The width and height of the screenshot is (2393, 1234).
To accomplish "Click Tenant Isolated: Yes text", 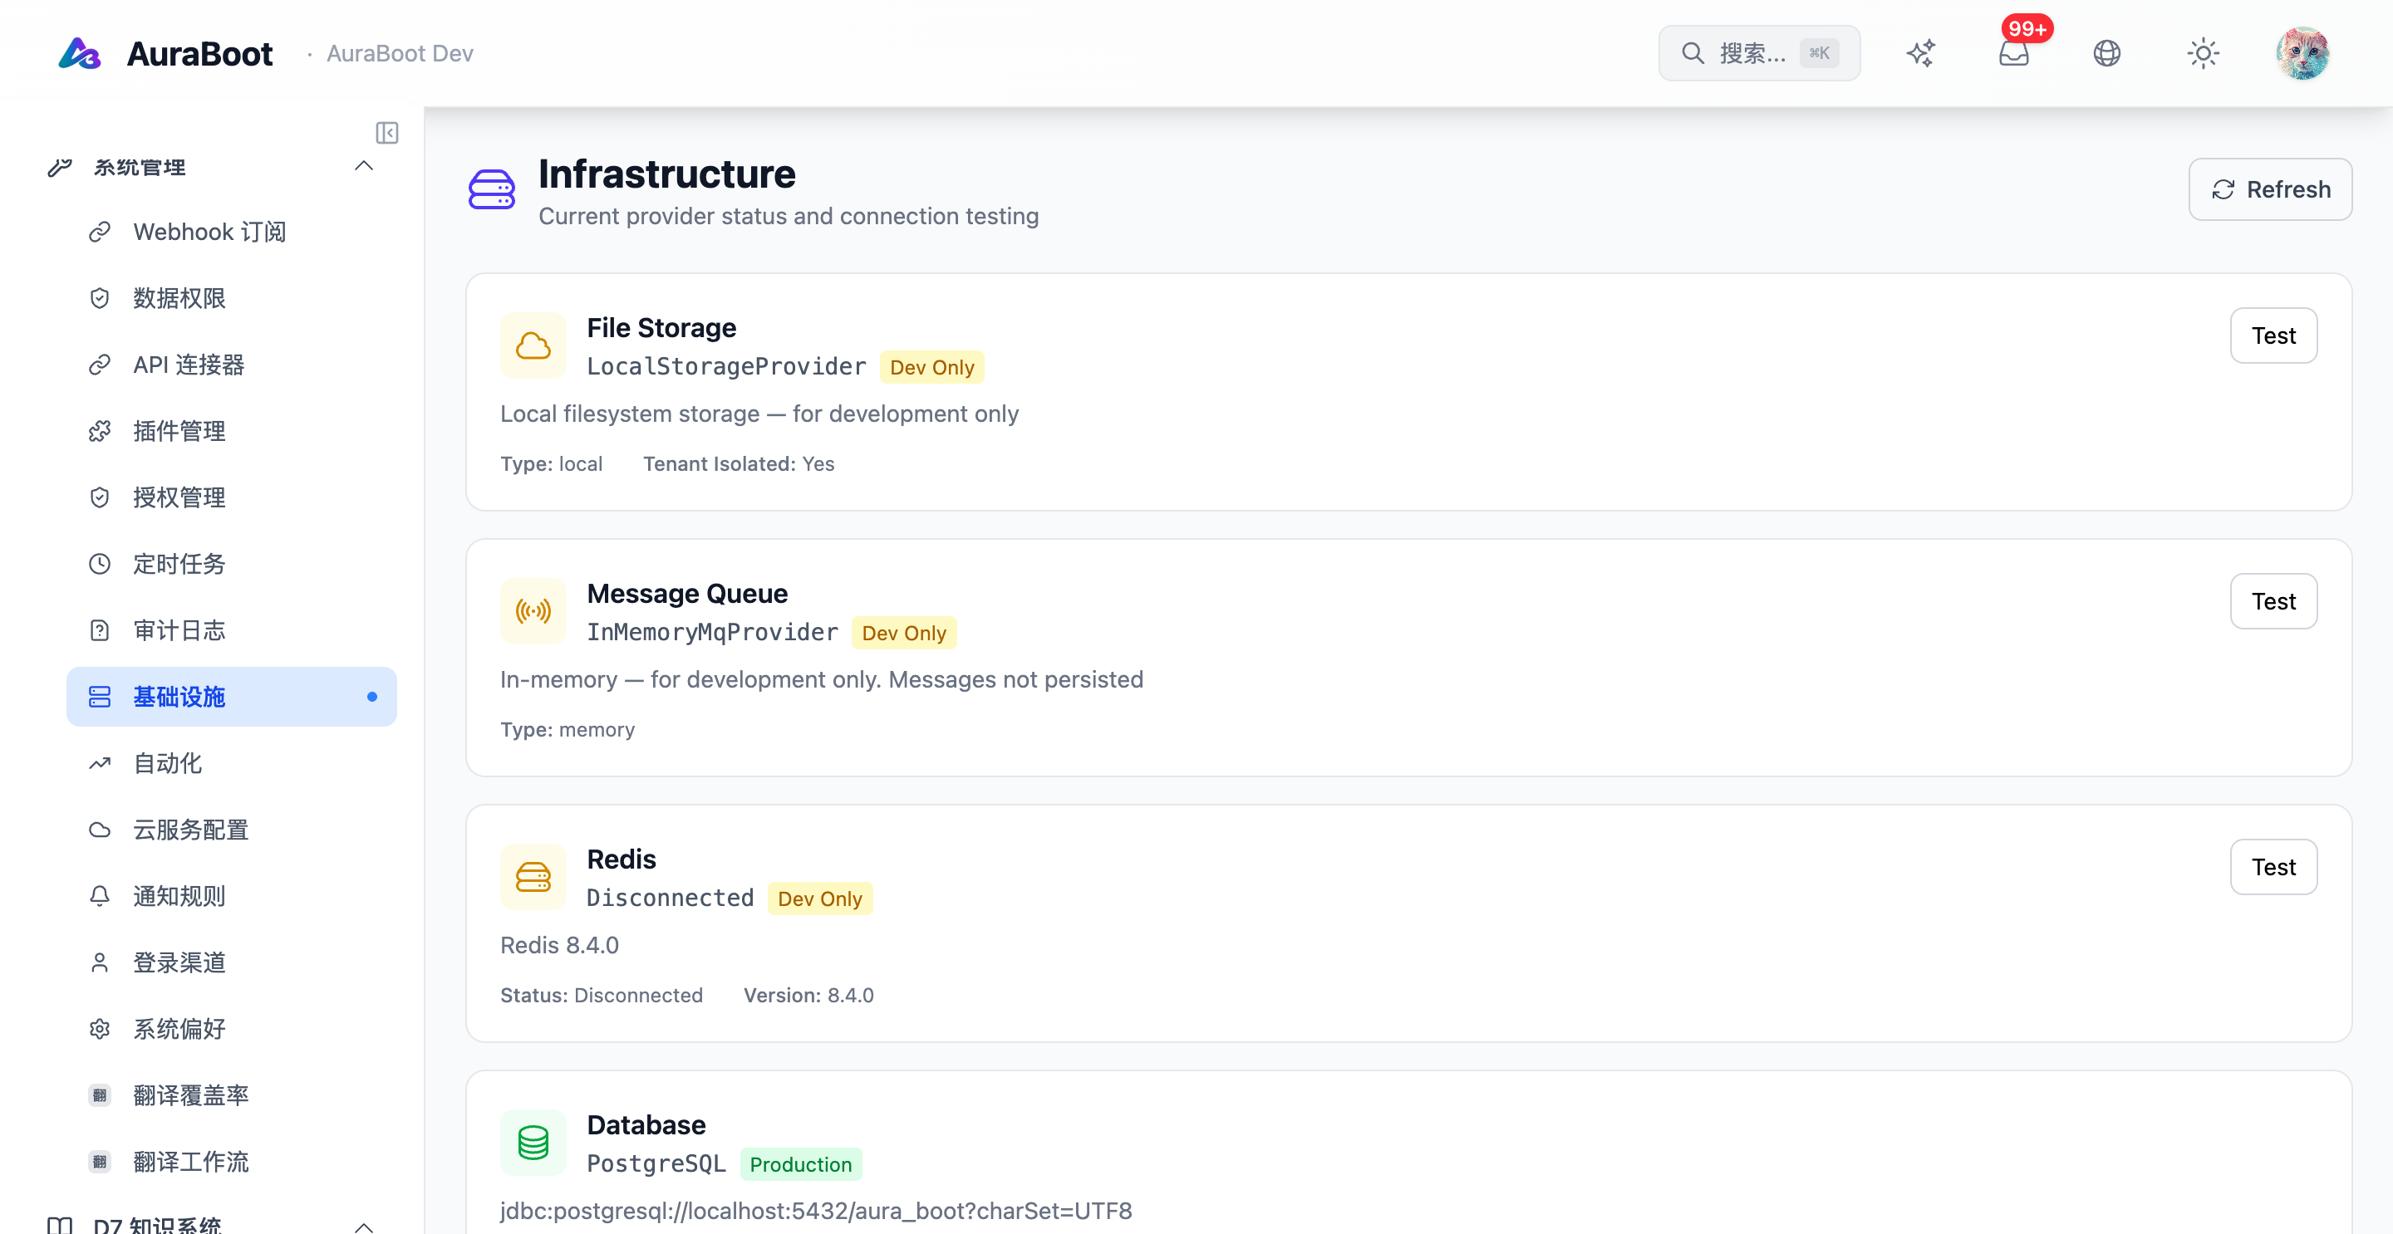I will pyautogui.click(x=739, y=463).
